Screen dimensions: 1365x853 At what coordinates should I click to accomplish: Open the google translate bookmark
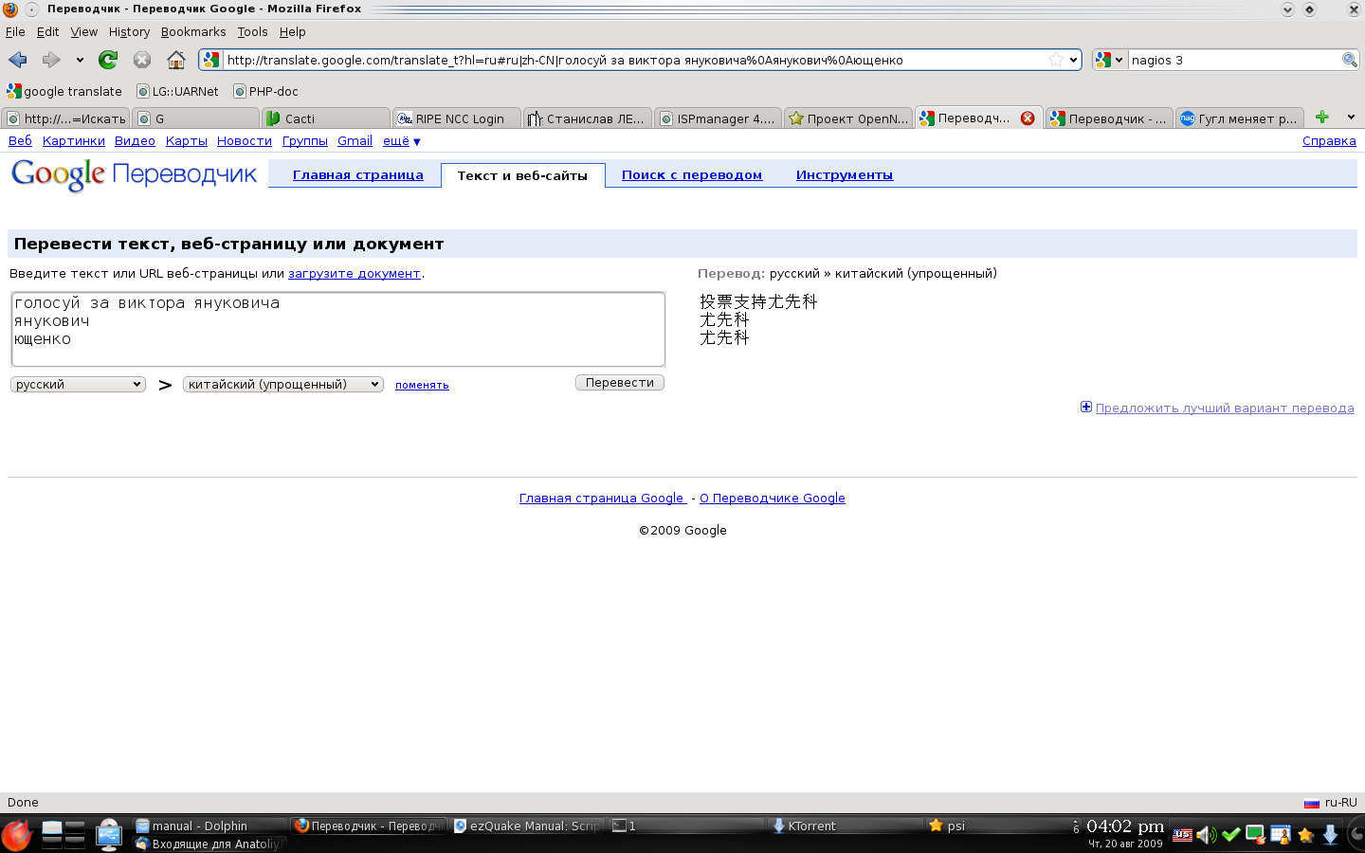[x=64, y=92]
